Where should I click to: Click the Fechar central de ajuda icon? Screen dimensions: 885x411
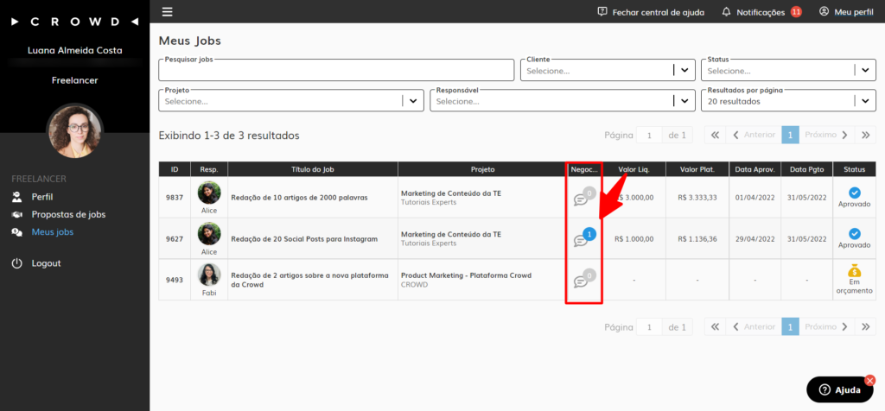[x=602, y=12]
